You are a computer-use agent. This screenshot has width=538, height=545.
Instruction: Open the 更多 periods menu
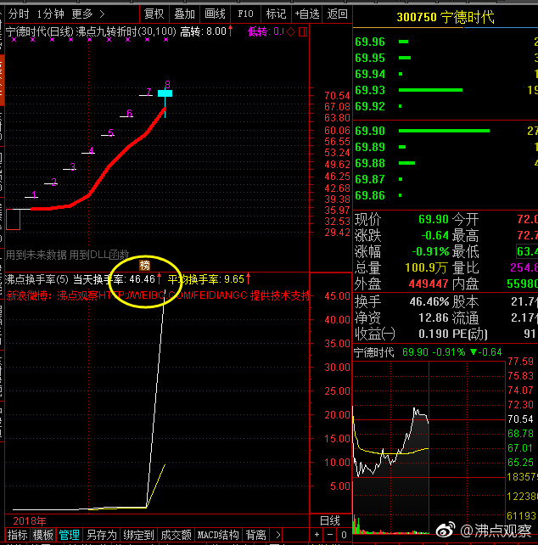coord(82,14)
